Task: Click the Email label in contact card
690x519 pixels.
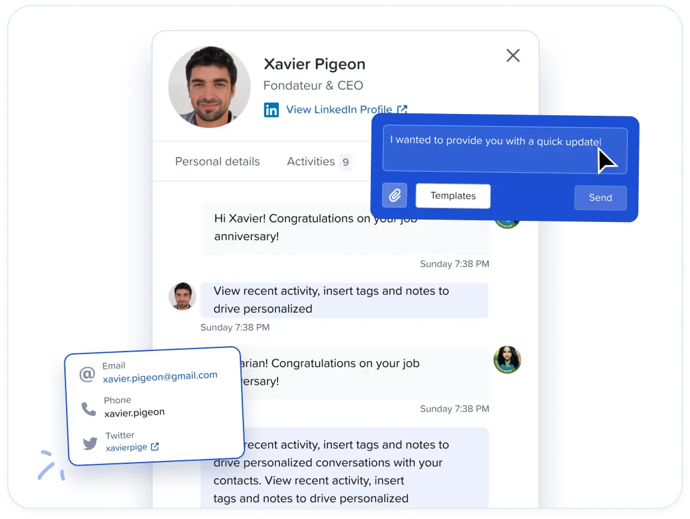Action: coord(114,365)
